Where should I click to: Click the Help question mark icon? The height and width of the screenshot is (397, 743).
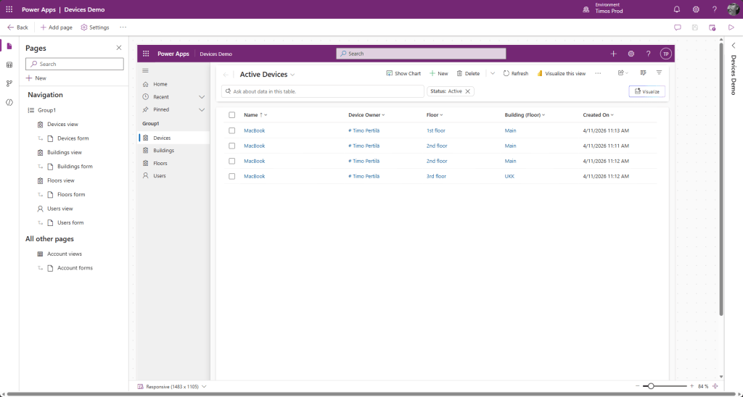[715, 9]
